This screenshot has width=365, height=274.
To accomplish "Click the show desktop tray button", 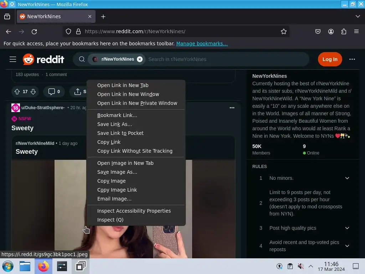I will point(356,266).
